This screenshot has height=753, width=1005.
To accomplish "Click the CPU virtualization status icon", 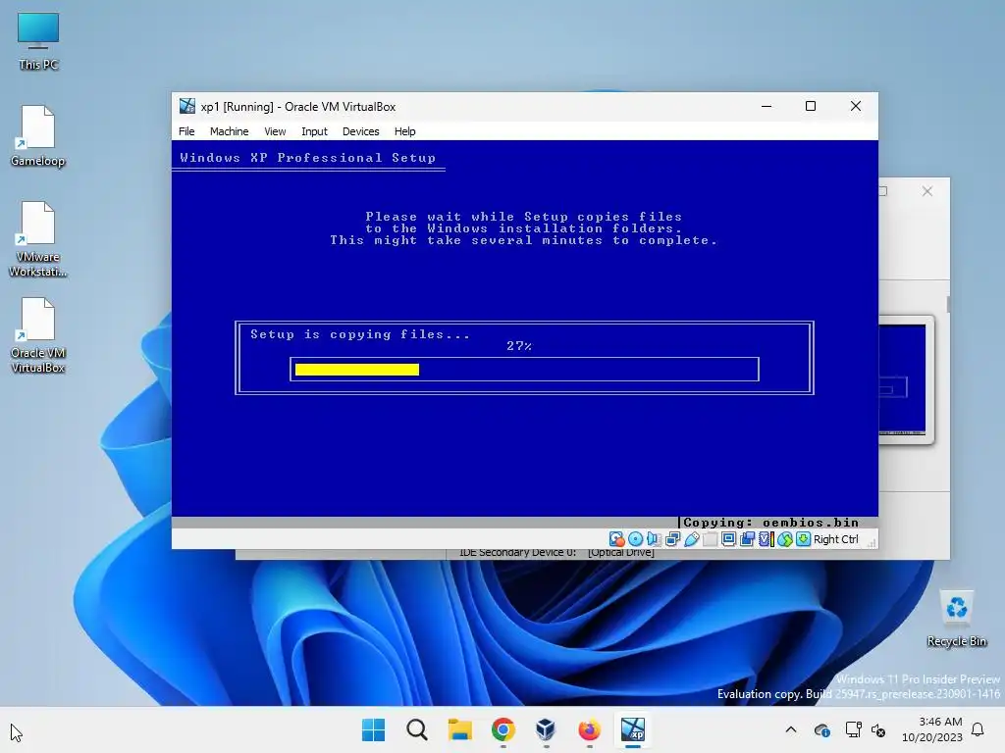I will (x=766, y=539).
